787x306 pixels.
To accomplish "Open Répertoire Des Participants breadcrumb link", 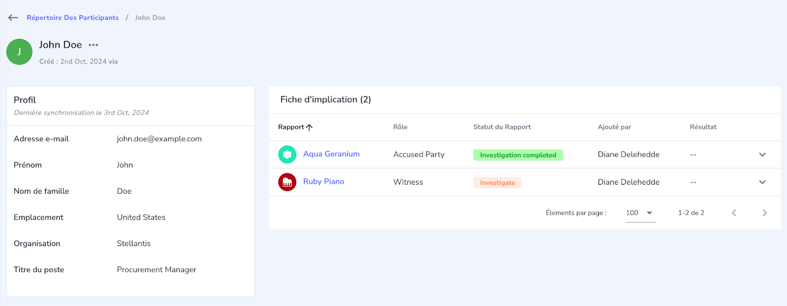I will [x=73, y=18].
